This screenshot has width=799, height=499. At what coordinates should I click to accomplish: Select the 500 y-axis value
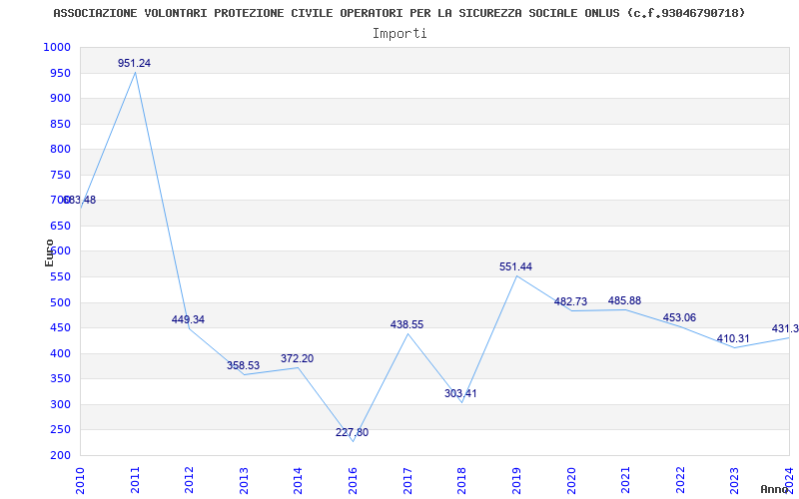click(x=60, y=303)
